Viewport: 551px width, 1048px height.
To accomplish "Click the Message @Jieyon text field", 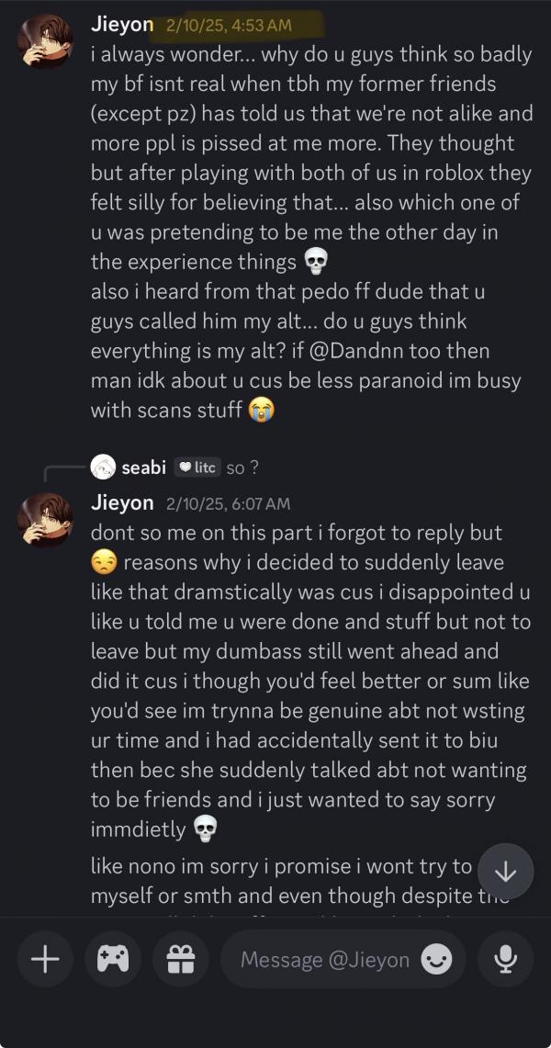I will (x=324, y=960).
